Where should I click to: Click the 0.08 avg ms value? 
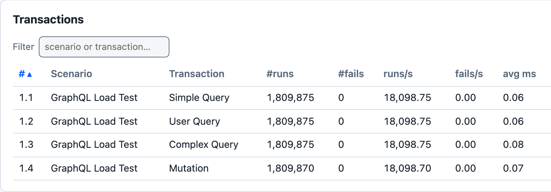[513, 145]
